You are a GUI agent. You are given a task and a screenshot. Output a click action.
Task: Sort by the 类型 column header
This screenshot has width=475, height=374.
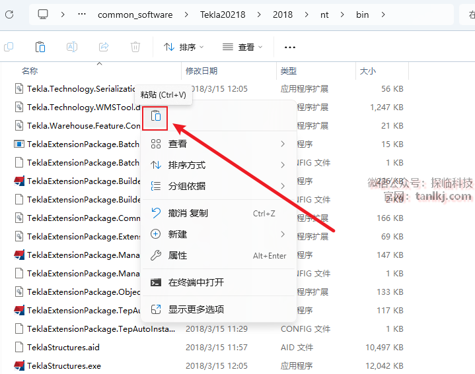[288, 71]
